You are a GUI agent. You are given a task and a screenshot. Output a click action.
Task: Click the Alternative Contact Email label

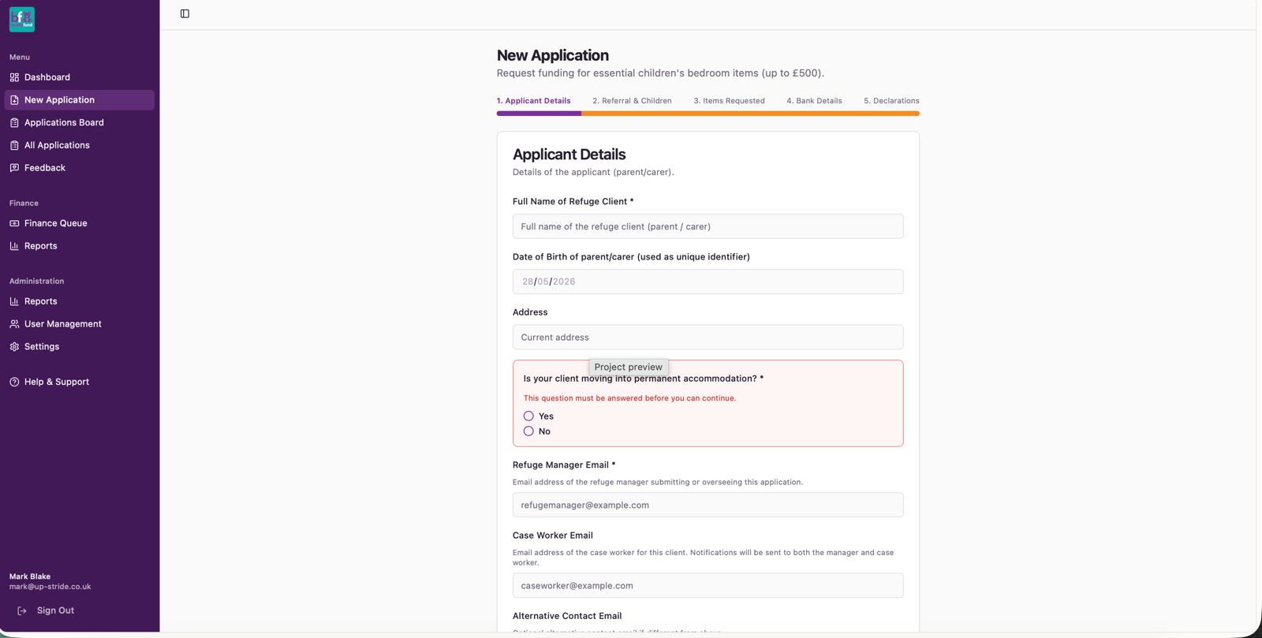pyautogui.click(x=567, y=616)
